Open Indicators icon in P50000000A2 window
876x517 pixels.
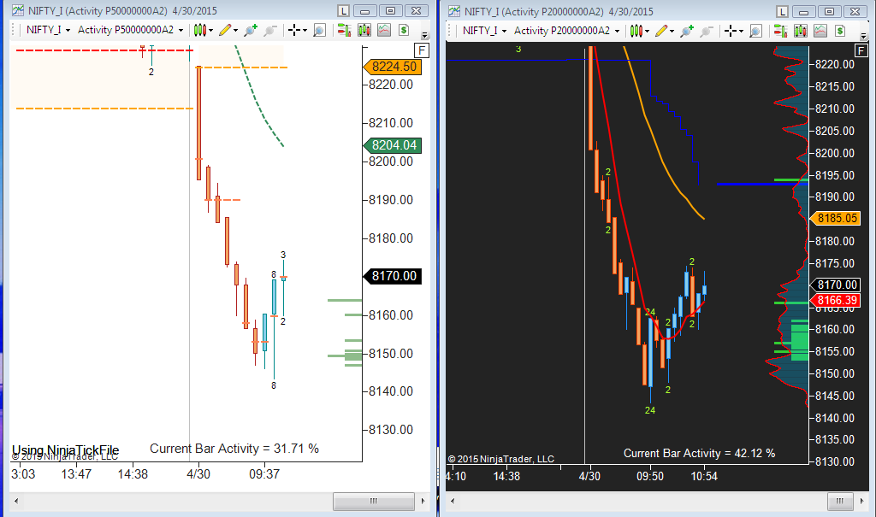click(x=384, y=30)
